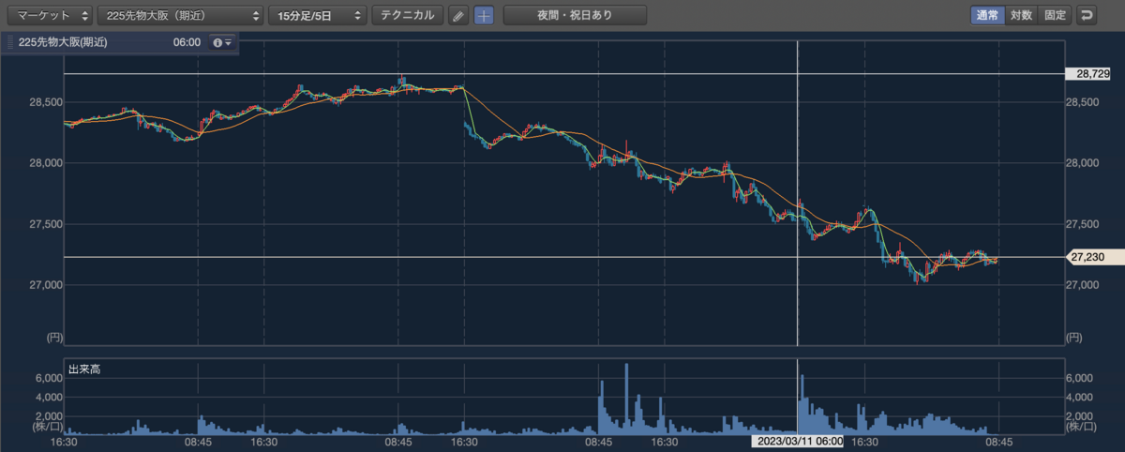Click the 出来高 volume panel label

click(84, 369)
